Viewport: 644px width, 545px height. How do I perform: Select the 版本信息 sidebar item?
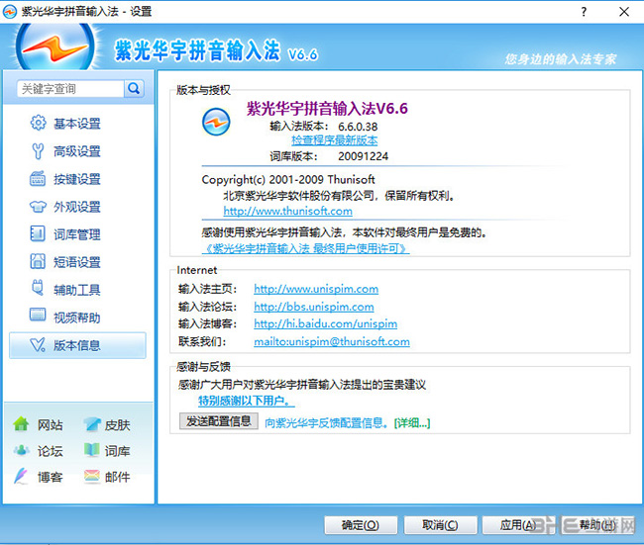coord(77,345)
